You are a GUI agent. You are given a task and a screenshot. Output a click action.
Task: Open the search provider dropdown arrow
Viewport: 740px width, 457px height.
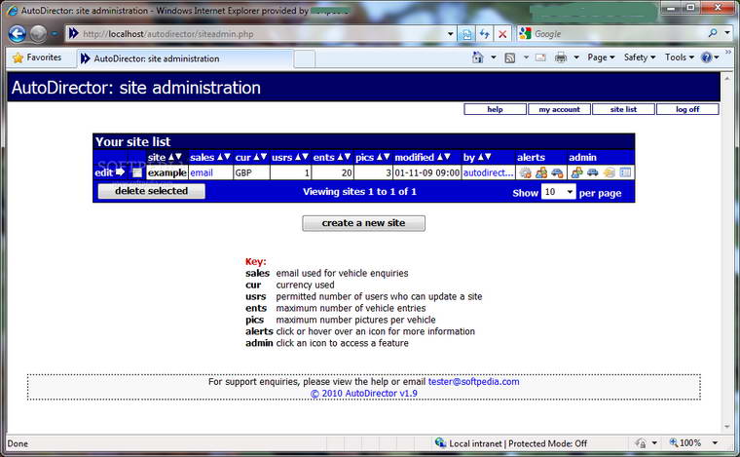[727, 33]
